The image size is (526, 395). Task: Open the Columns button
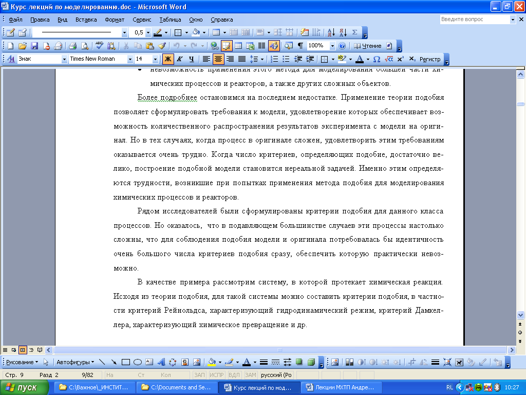(261, 46)
